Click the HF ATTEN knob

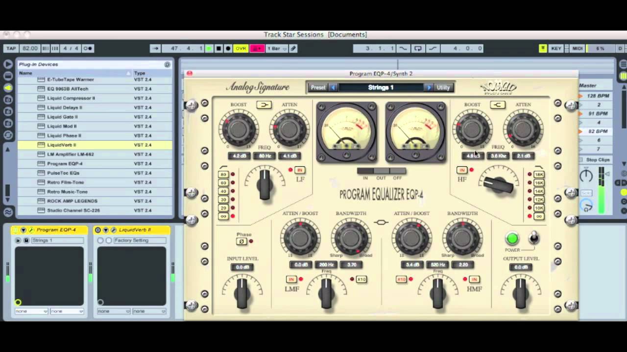click(x=523, y=129)
